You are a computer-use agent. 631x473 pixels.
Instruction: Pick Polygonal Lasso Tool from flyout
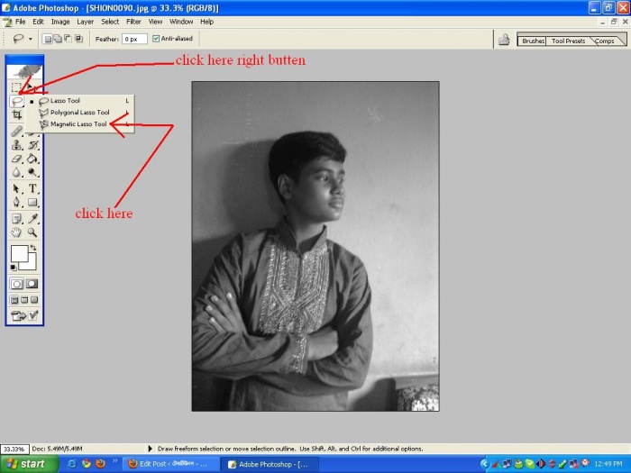click(x=79, y=113)
